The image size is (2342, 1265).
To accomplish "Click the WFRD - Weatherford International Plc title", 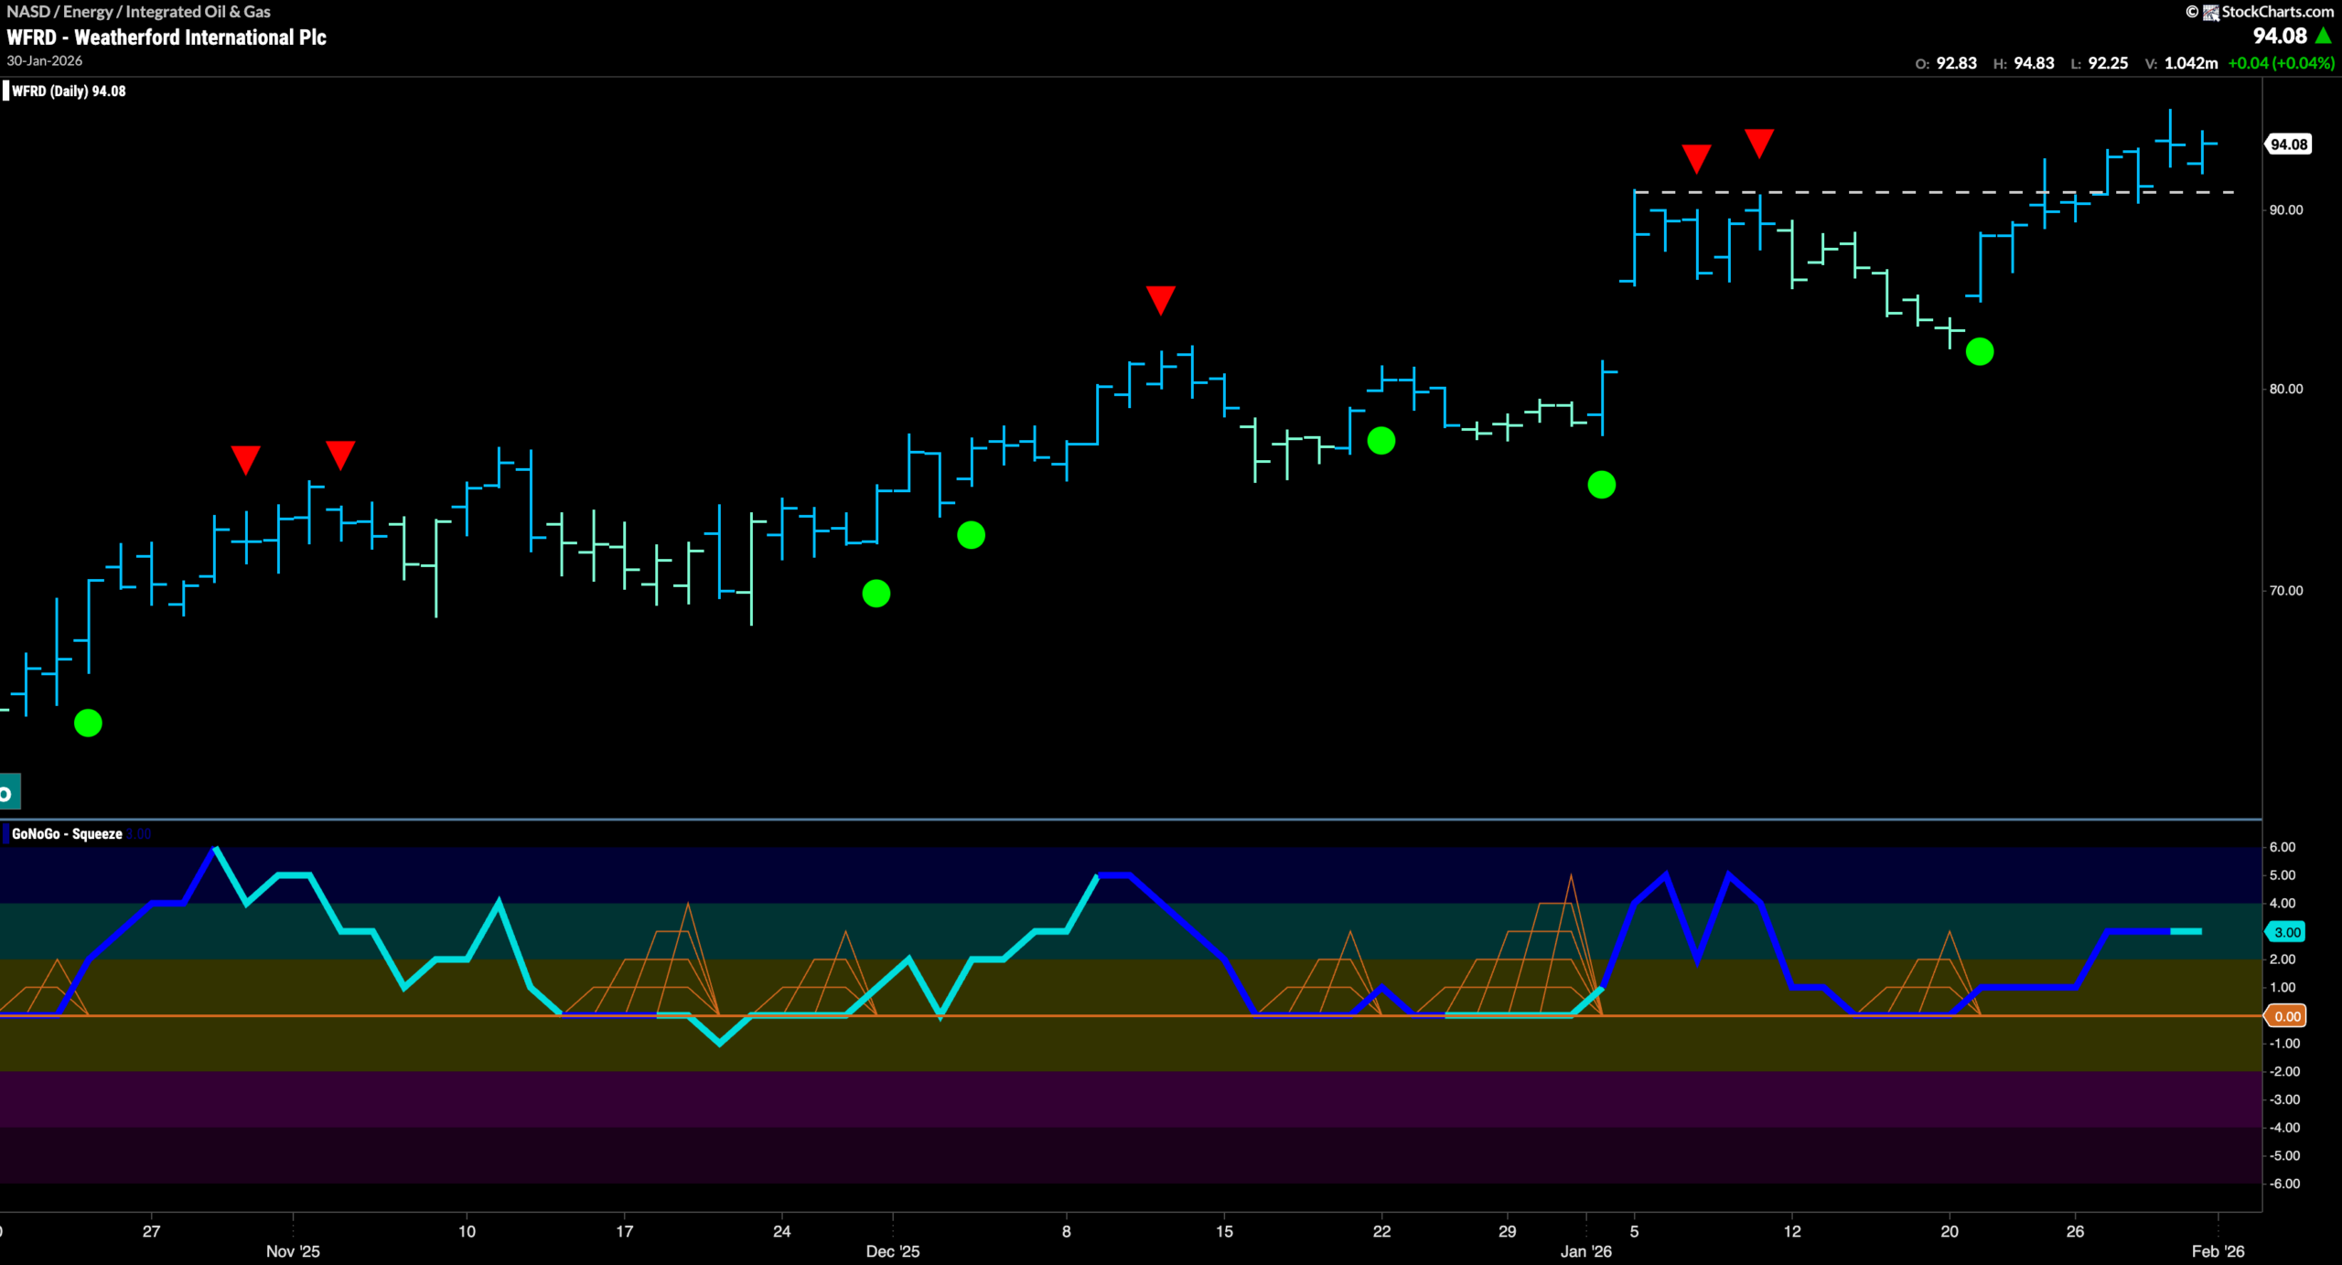I will coord(167,38).
